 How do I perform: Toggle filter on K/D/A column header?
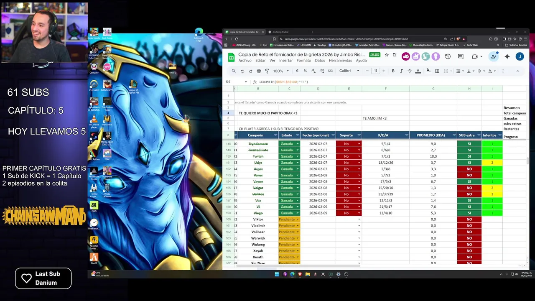pyautogui.click(x=406, y=135)
